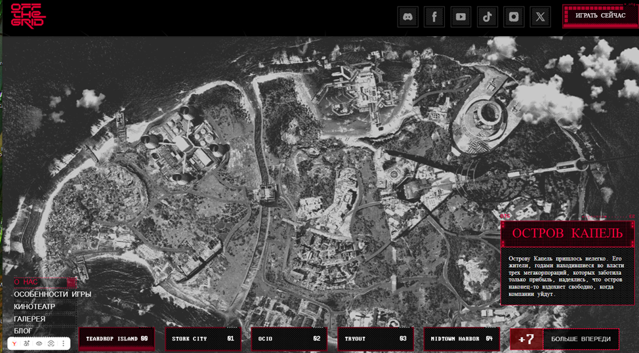Select the Midtown Harbor 04 tab
This screenshot has height=353, width=639.
(462, 339)
